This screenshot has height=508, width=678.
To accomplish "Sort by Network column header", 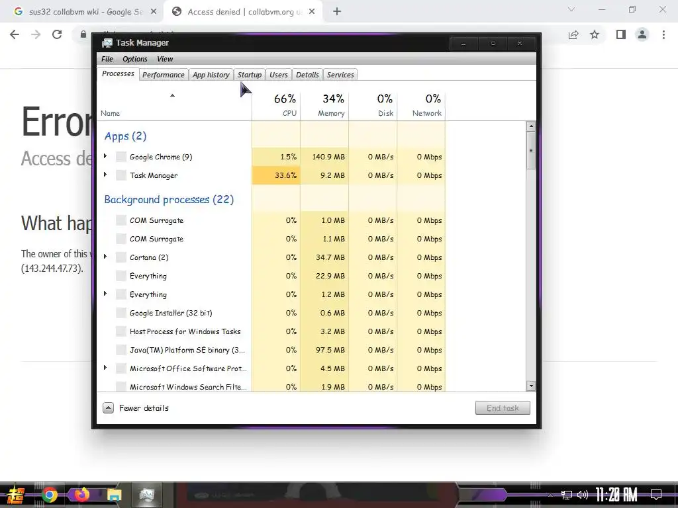I will tap(422, 106).
